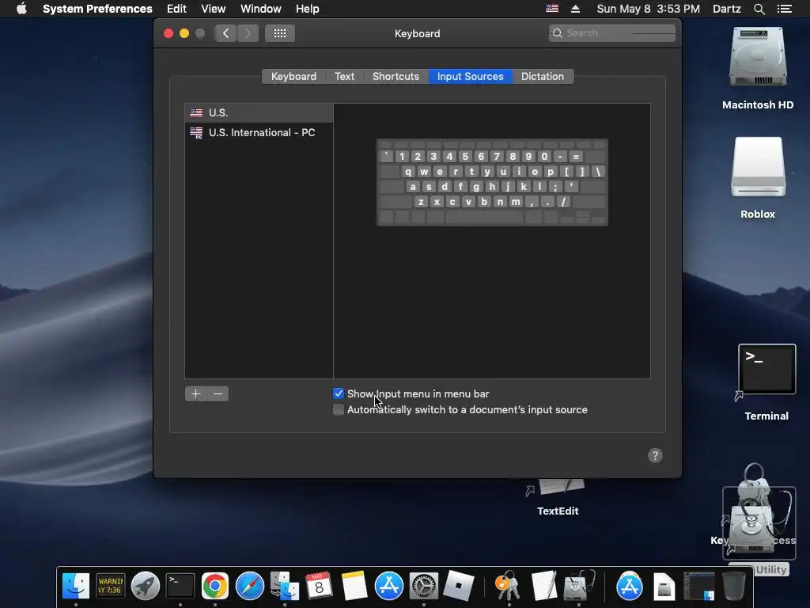Show all preferences grid button

point(279,33)
